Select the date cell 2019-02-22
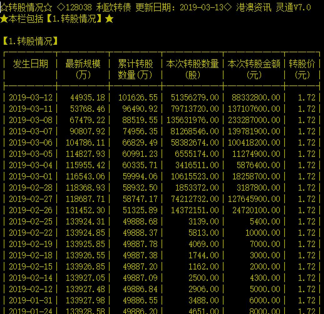This screenshot has width=324, height=314. click(x=31, y=233)
